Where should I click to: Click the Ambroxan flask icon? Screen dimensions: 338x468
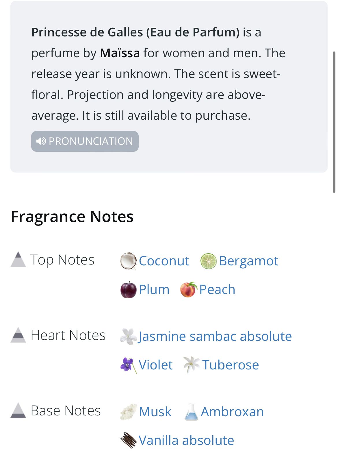191,412
